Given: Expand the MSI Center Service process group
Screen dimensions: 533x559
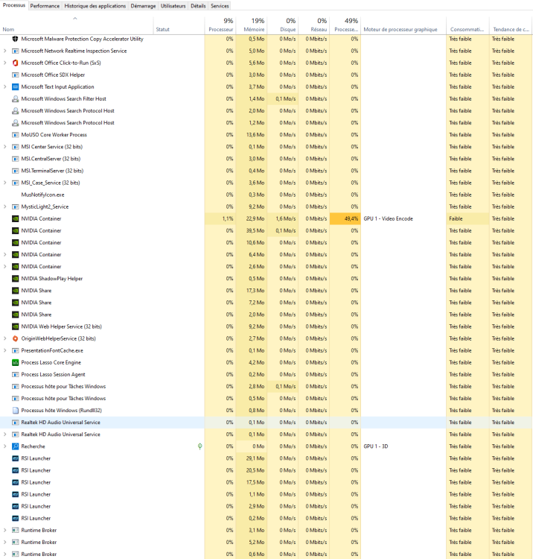Looking at the screenshot, I should [5, 147].
